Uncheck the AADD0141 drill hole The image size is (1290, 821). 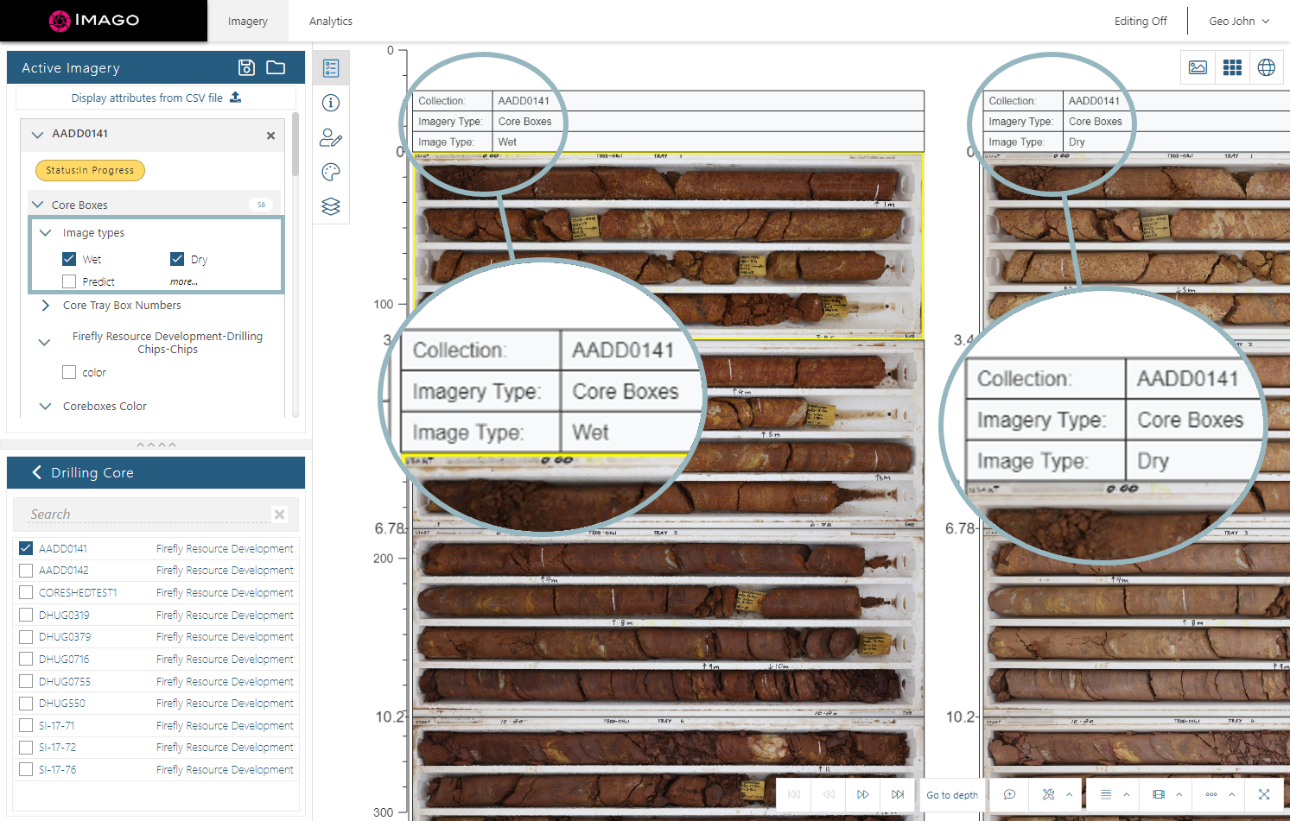click(26, 548)
